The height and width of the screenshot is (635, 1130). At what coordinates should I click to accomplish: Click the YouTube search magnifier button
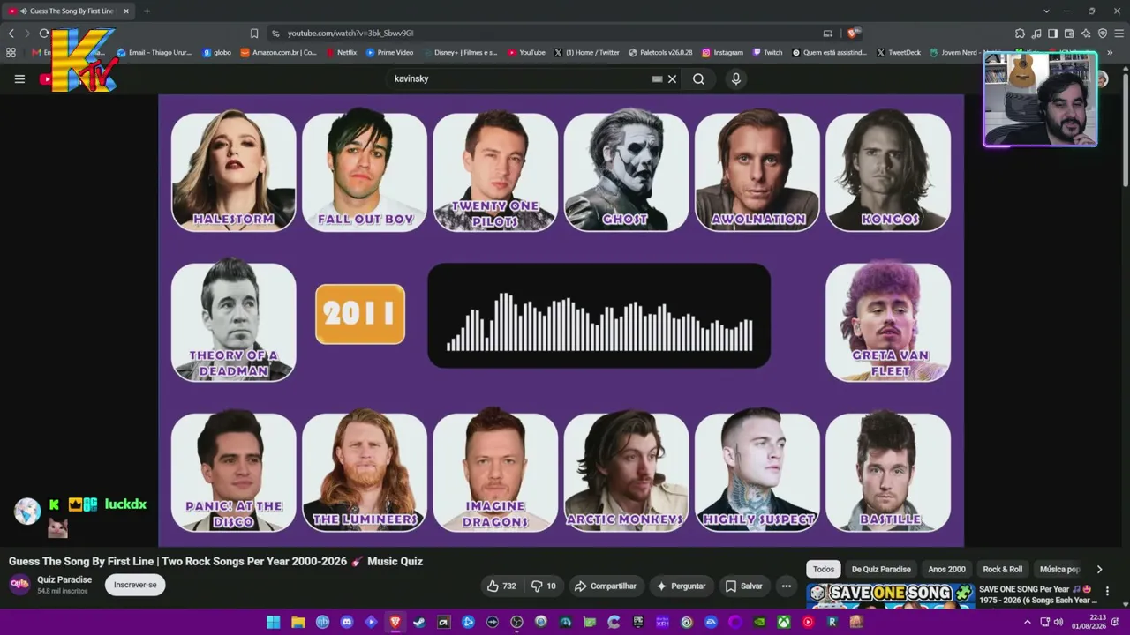[698, 78]
